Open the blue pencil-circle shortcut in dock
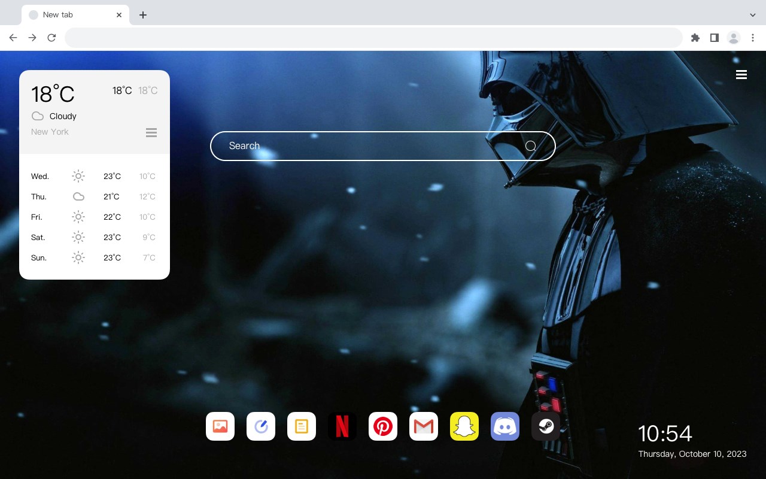Image resolution: width=766 pixels, height=479 pixels. click(261, 426)
